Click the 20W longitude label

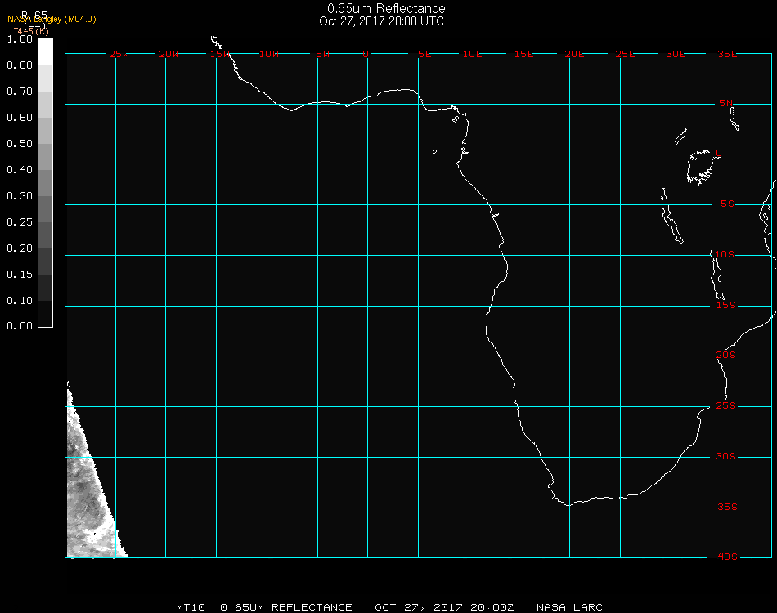[169, 54]
